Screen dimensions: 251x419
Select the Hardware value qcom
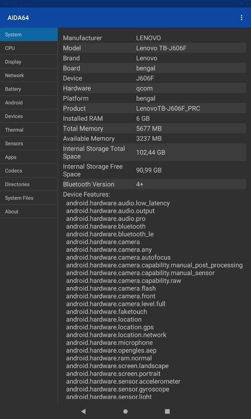click(144, 88)
